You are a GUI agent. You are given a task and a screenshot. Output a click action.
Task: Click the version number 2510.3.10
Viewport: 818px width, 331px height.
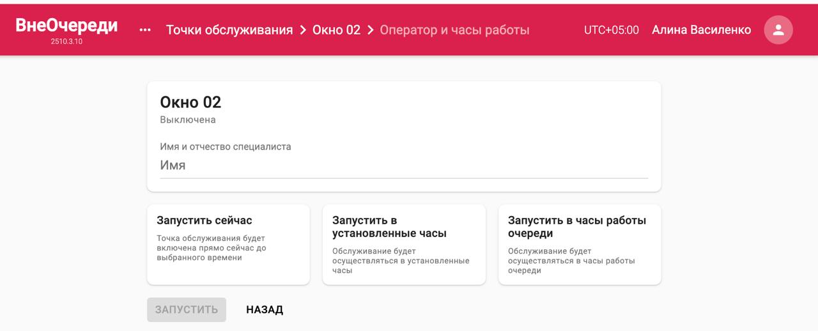(x=66, y=42)
